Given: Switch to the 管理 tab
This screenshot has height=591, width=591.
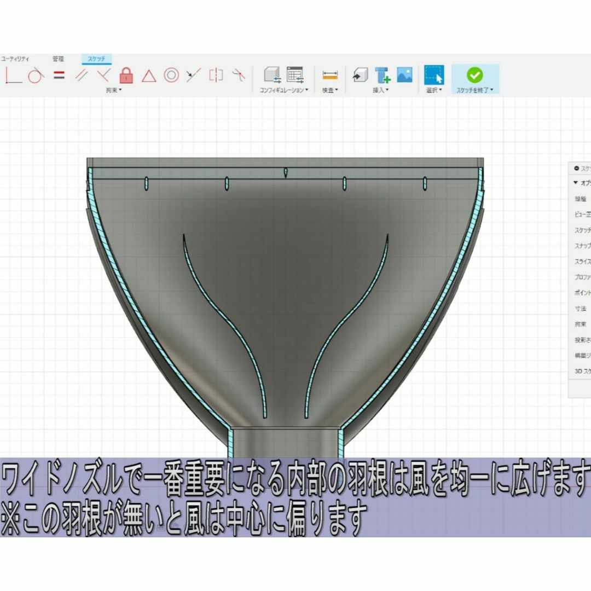Looking at the screenshot, I should click(59, 58).
